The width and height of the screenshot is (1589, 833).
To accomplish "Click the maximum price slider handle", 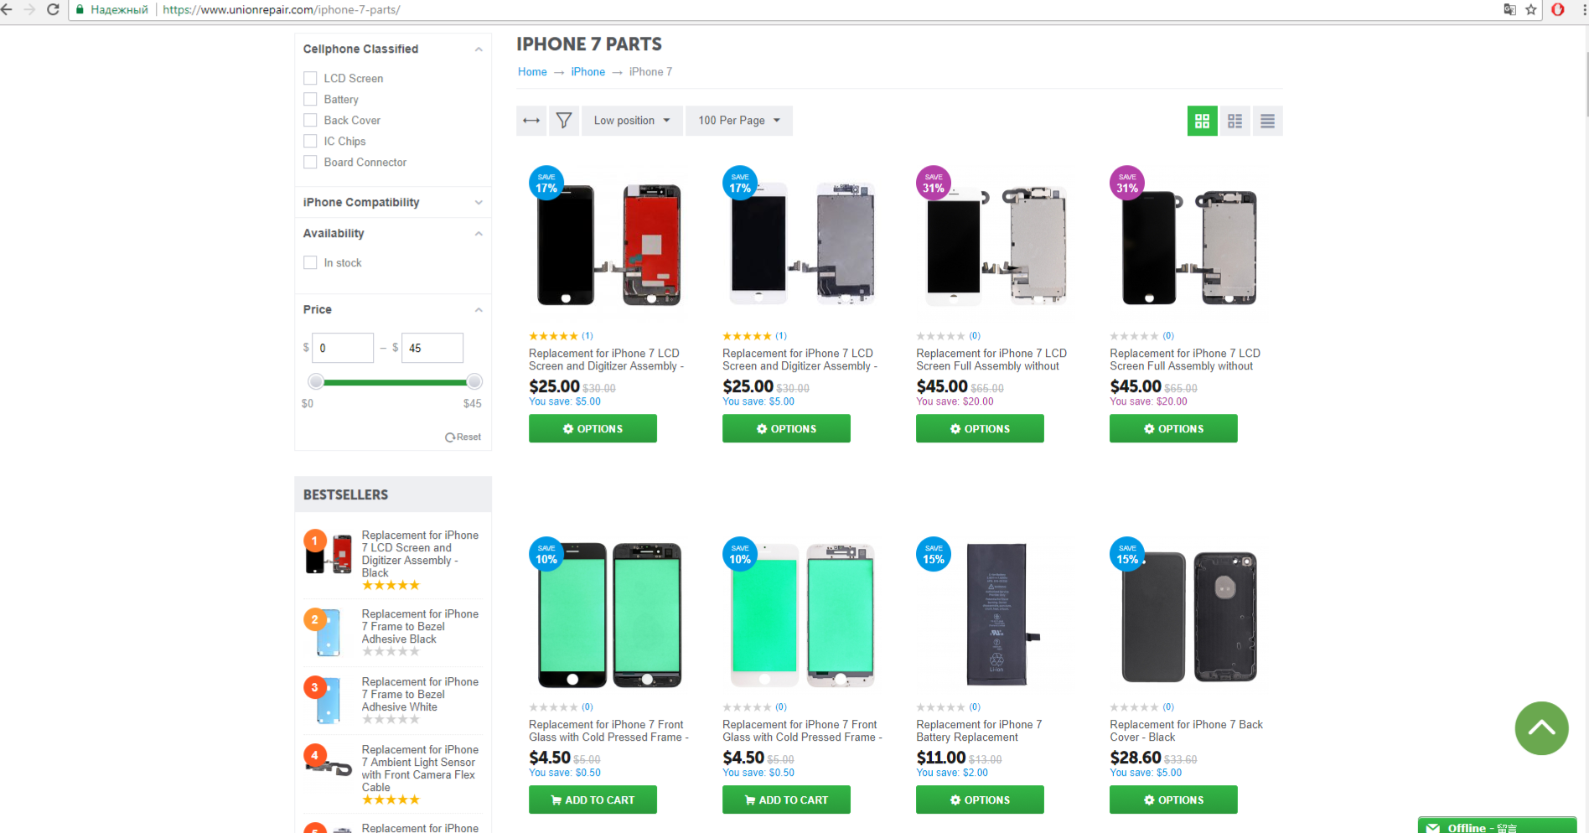I will [x=474, y=382].
